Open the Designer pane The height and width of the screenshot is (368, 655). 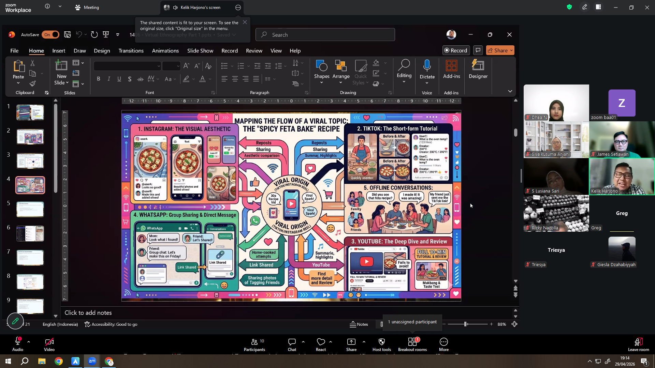click(478, 70)
